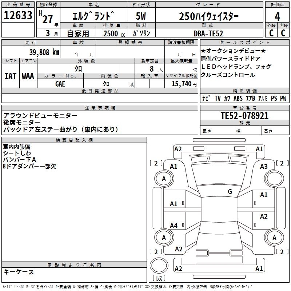Click the カワ leather equipment code
291x291 pixels.
[227, 98]
